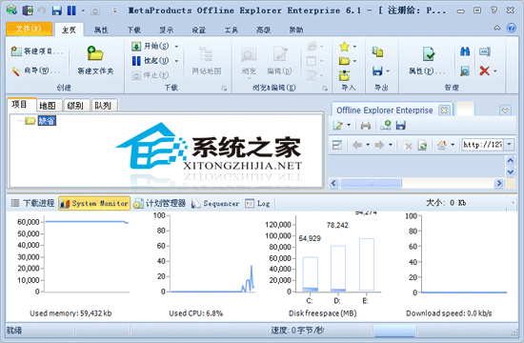
Task: Click the save icon in quick access toolbar
Action: tap(57, 10)
